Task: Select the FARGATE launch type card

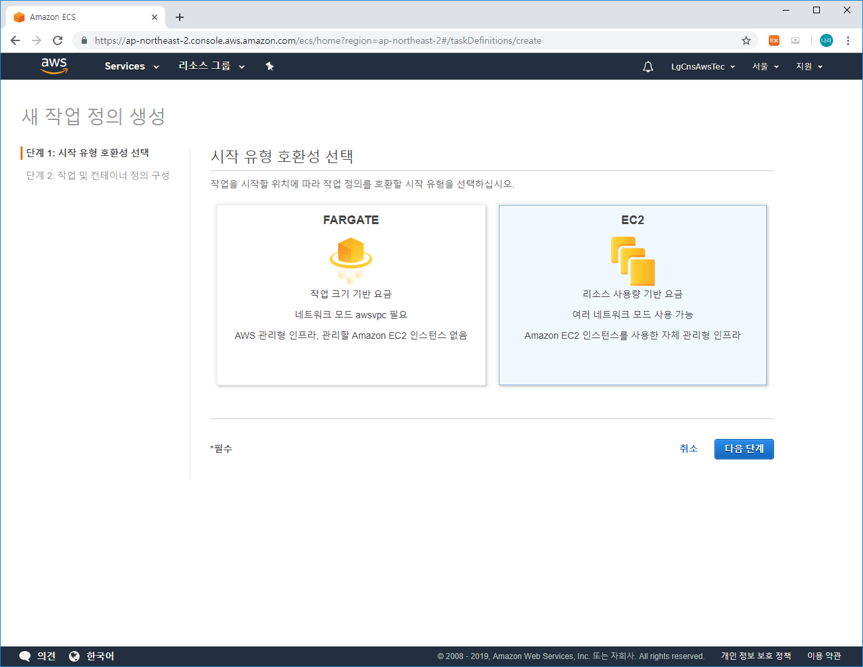Action: [352, 295]
